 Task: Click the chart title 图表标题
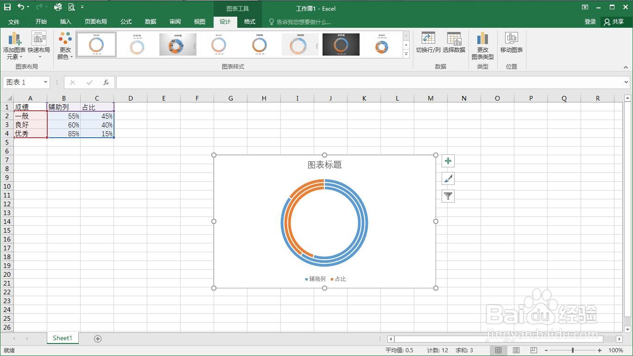(324, 165)
